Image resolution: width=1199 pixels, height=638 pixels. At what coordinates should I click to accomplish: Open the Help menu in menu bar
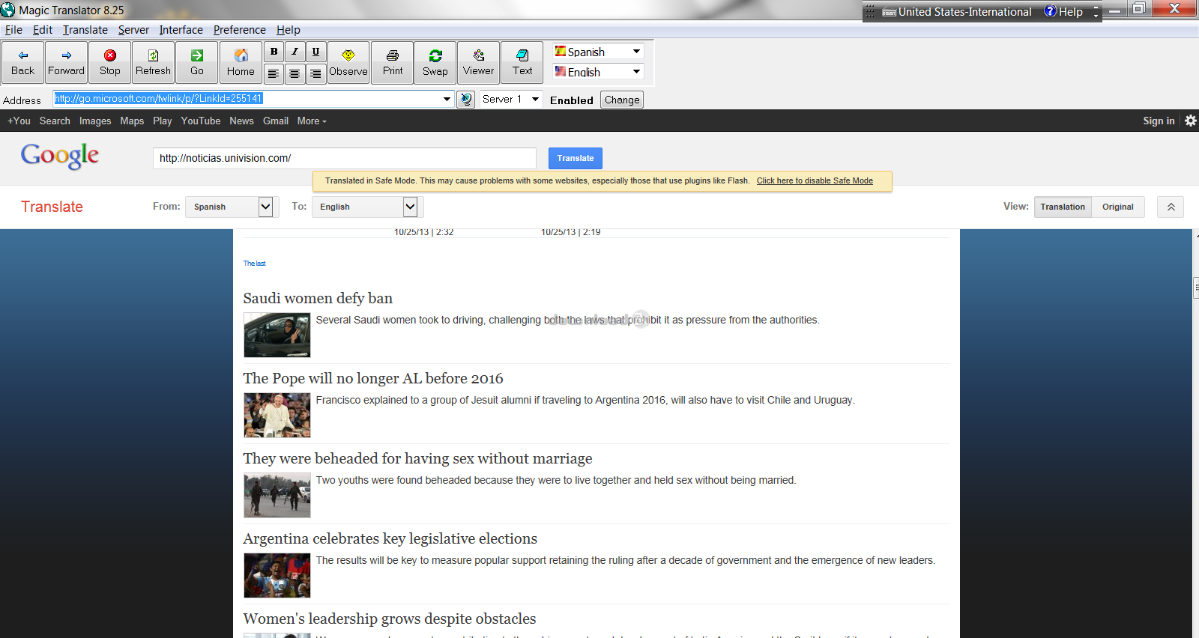pos(289,30)
